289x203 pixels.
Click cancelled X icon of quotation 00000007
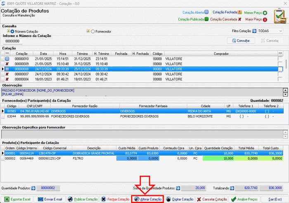pos(7,74)
